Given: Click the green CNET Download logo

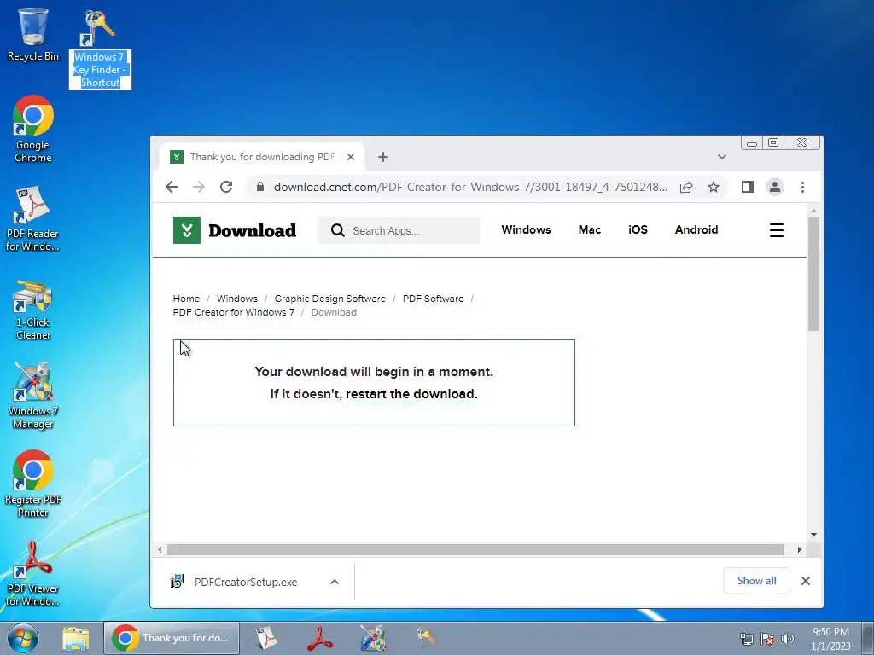Looking at the screenshot, I should click(235, 230).
